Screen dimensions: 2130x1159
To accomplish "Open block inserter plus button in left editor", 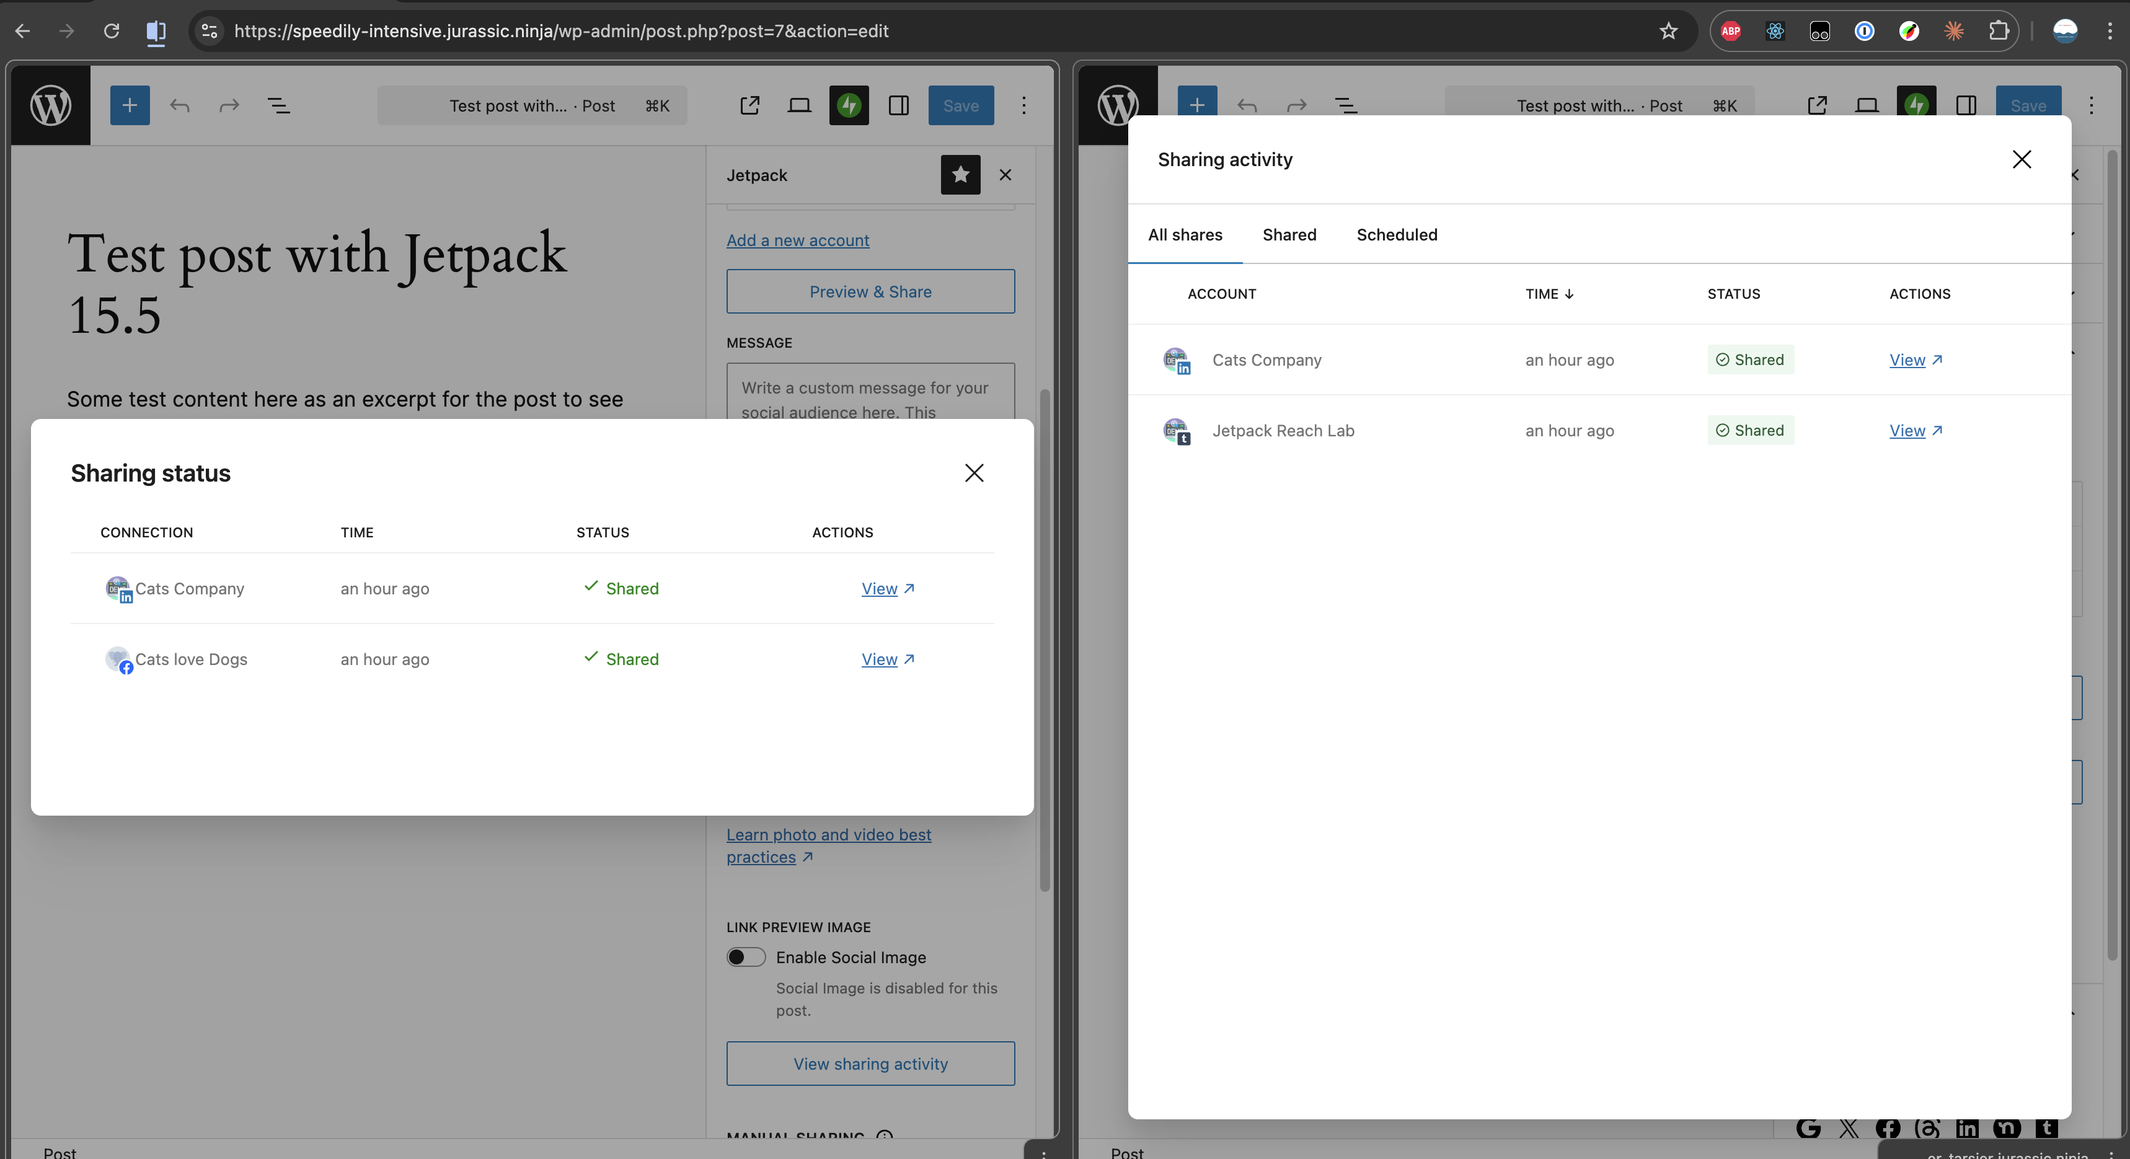I will pos(130,106).
